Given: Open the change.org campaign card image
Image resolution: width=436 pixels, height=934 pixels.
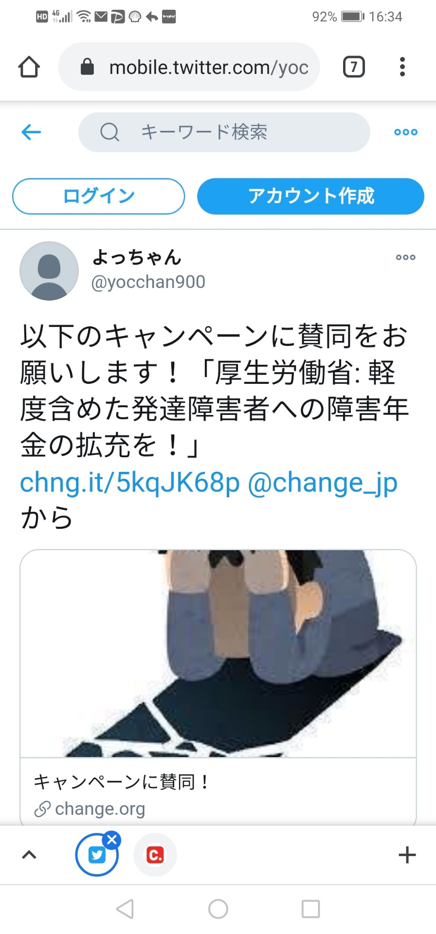Looking at the screenshot, I should coord(218,653).
